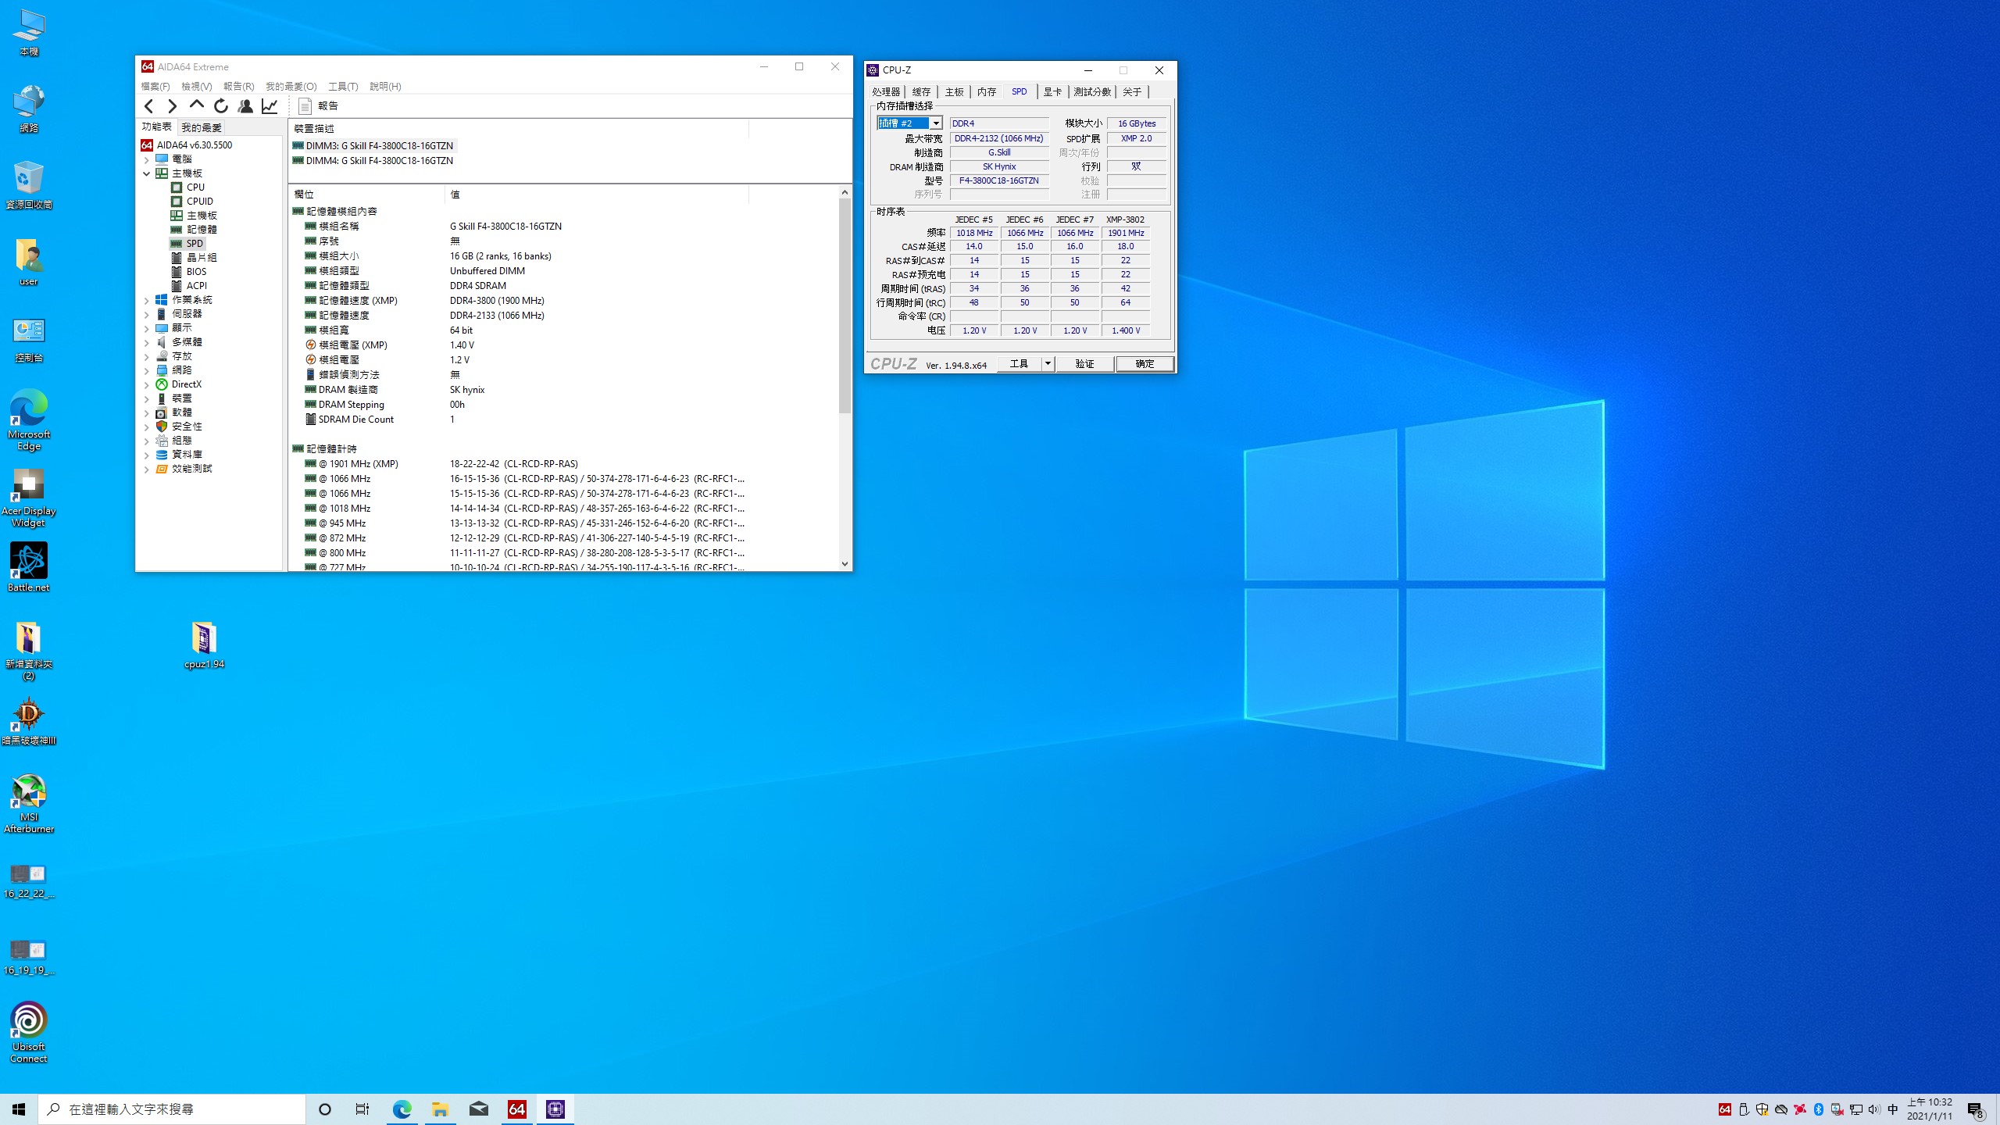Click AIDA64 back navigation arrow
The image size is (2000, 1125).
[149, 106]
